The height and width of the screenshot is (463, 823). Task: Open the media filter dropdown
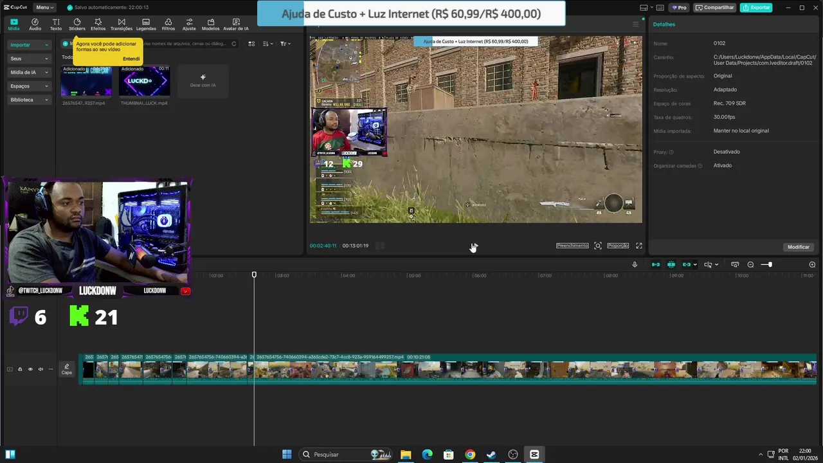285,44
